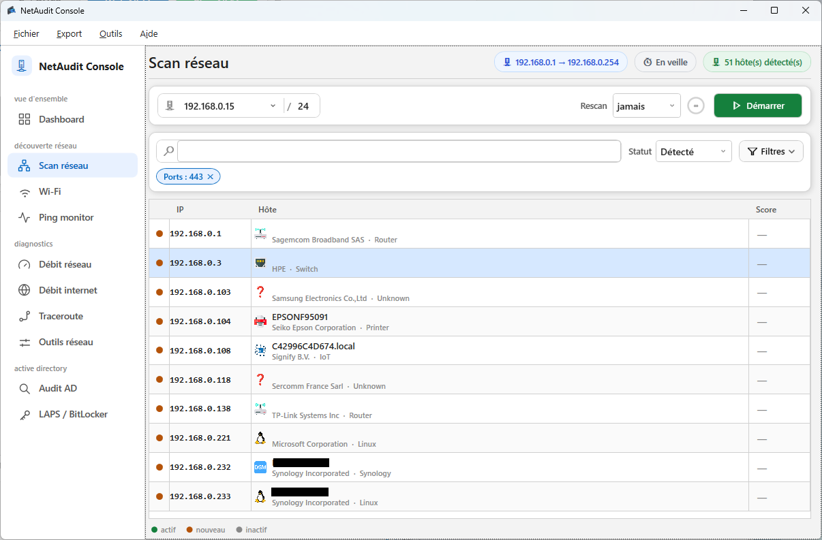Click the 51 hôte(s) détecté(s) badge

pyautogui.click(x=757, y=63)
